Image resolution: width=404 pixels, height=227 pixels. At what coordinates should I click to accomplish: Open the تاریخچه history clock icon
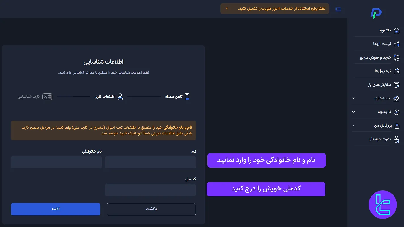tap(397, 112)
